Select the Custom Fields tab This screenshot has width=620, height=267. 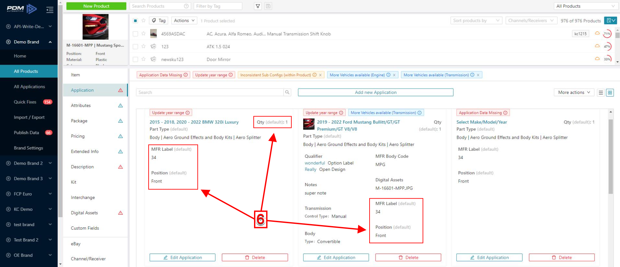[95, 228]
